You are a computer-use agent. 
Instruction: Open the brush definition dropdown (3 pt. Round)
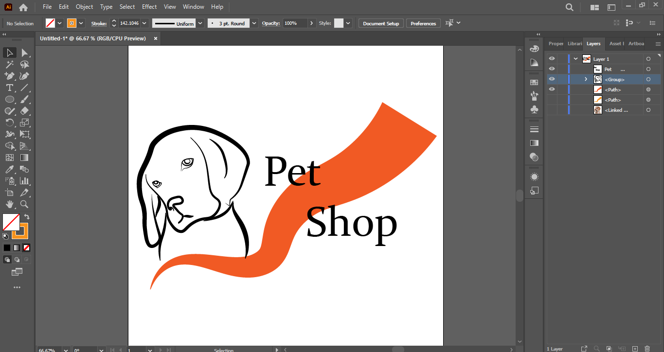click(254, 23)
